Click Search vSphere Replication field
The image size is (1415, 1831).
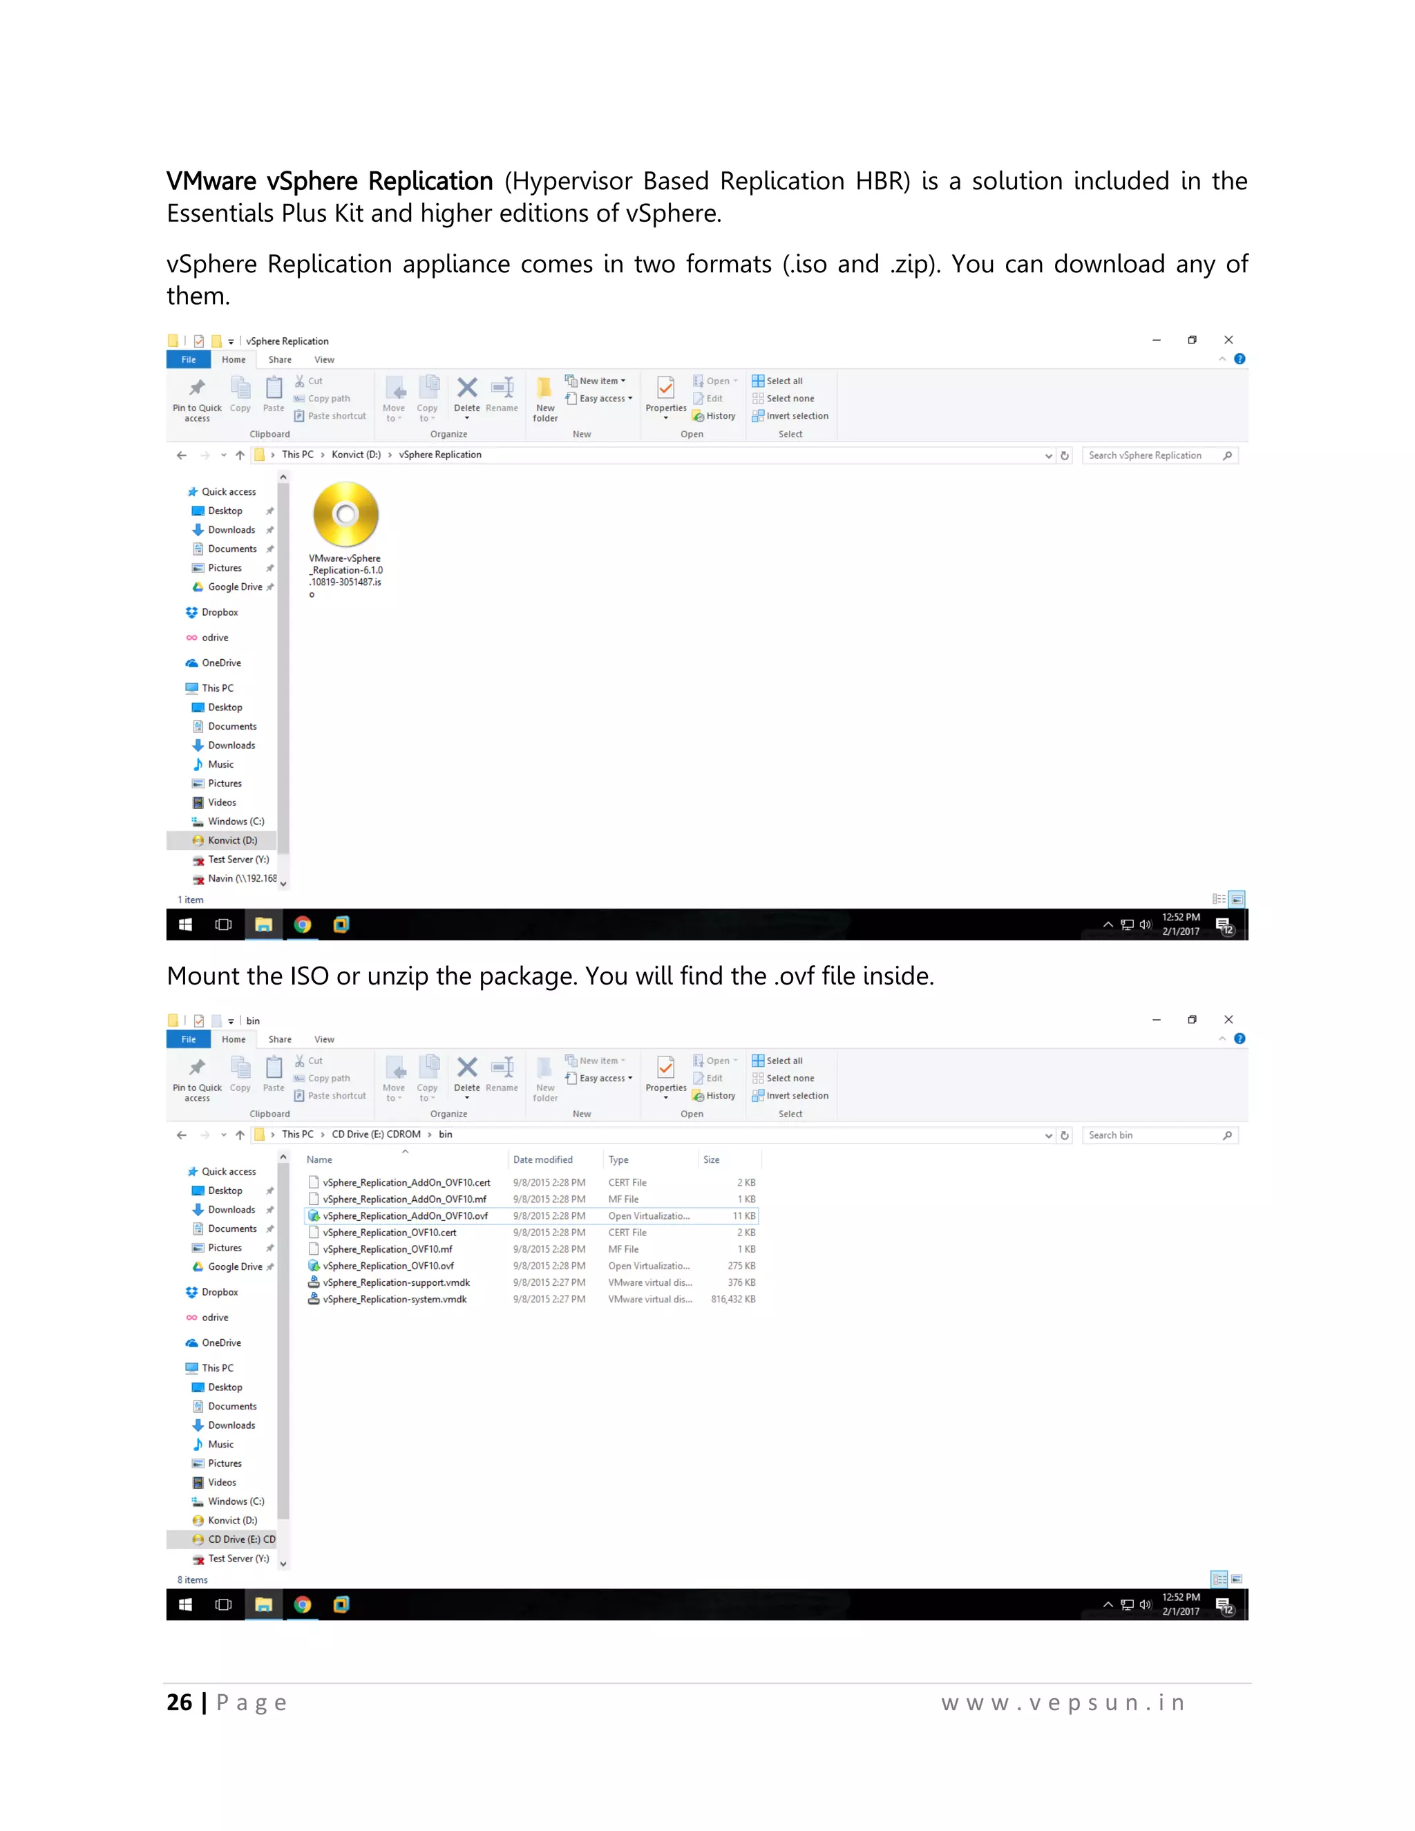click(1160, 455)
